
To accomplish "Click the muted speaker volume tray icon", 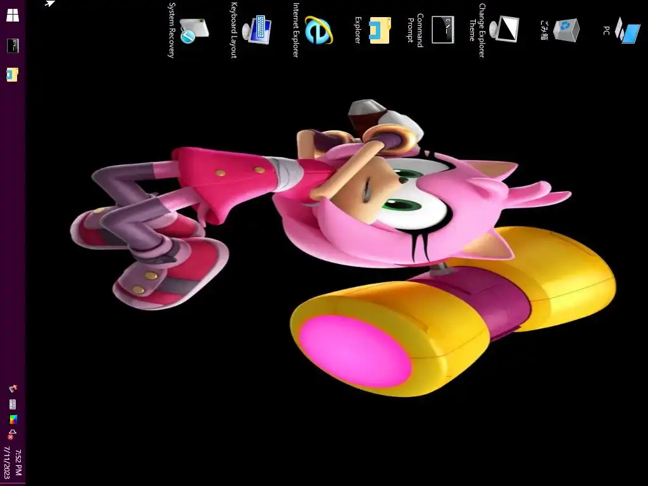I will 12,434.
